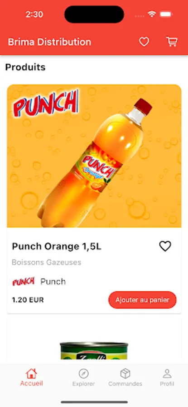Tap the Commandes box icon
Screen dimensions: 188x407
click(125, 374)
